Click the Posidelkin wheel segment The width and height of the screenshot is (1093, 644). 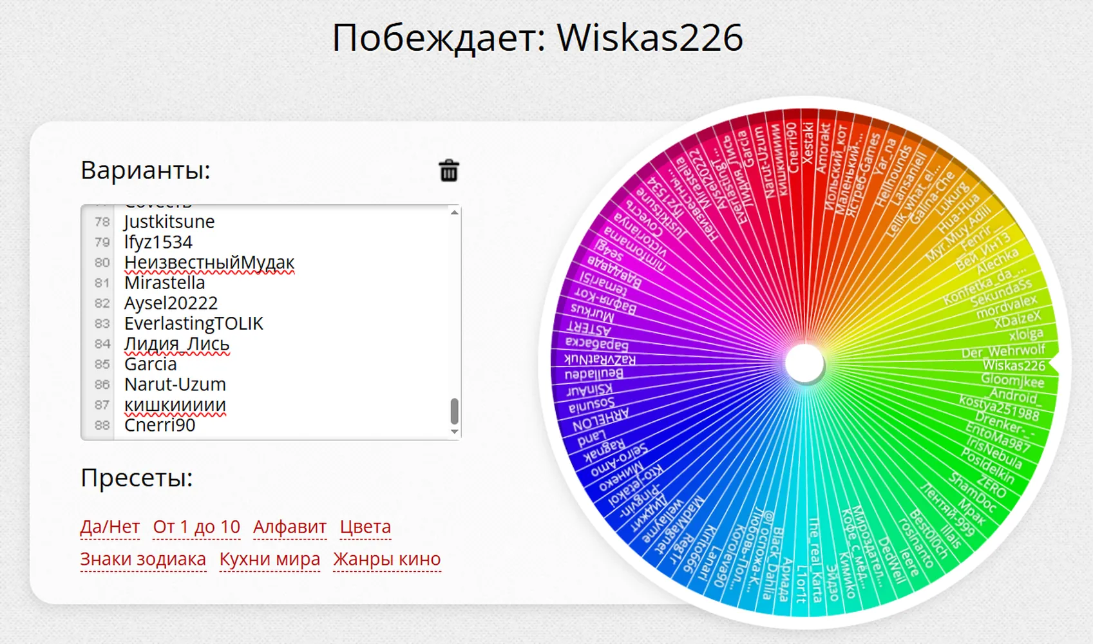click(987, 466)
